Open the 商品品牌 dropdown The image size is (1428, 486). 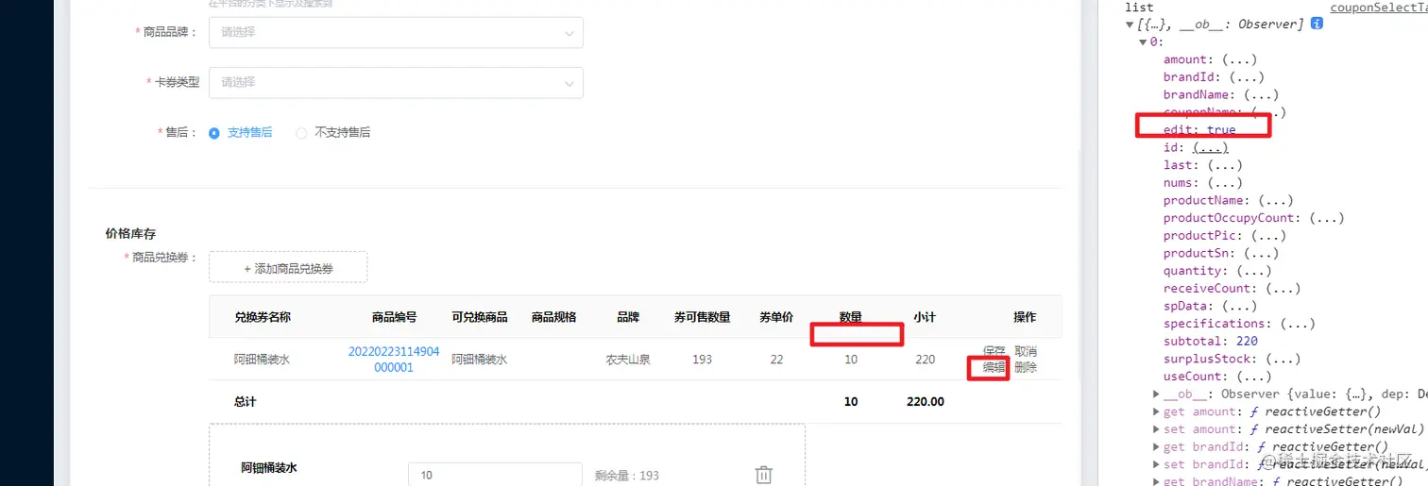coord(396,32)
